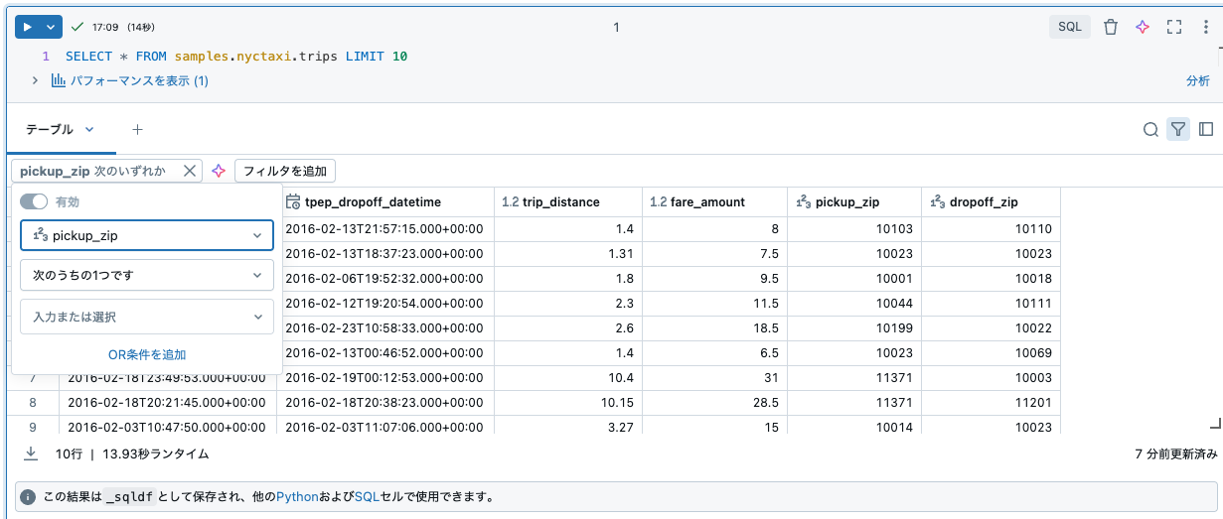Click the successful run checkmark icon
1223x519 pixels.
pos(77,27)
